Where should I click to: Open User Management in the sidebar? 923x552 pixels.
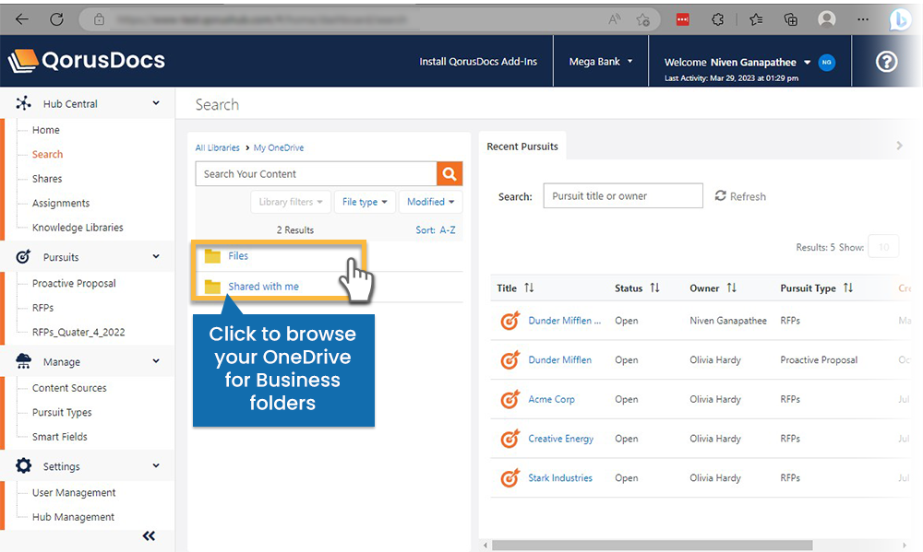tap(74, 493)
